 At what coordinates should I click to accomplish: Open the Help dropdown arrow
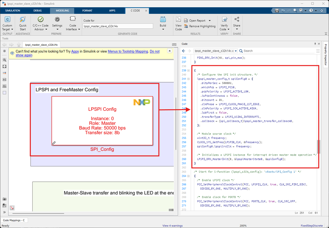pos(315,11)
